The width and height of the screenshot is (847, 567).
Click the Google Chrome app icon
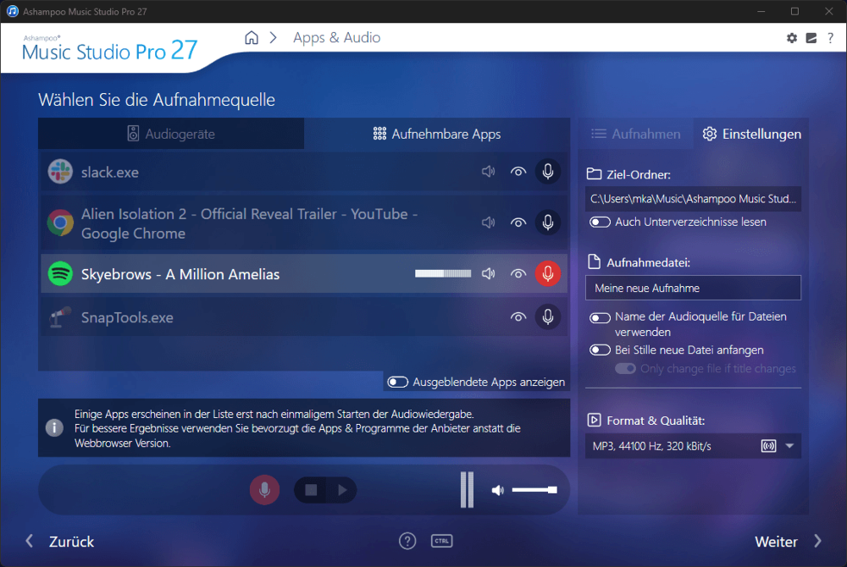60,223
